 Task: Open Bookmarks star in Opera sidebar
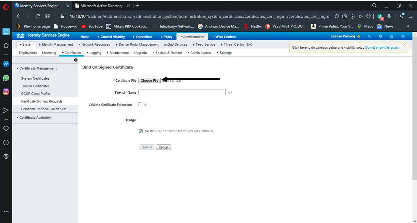click(x=6, y=45)
